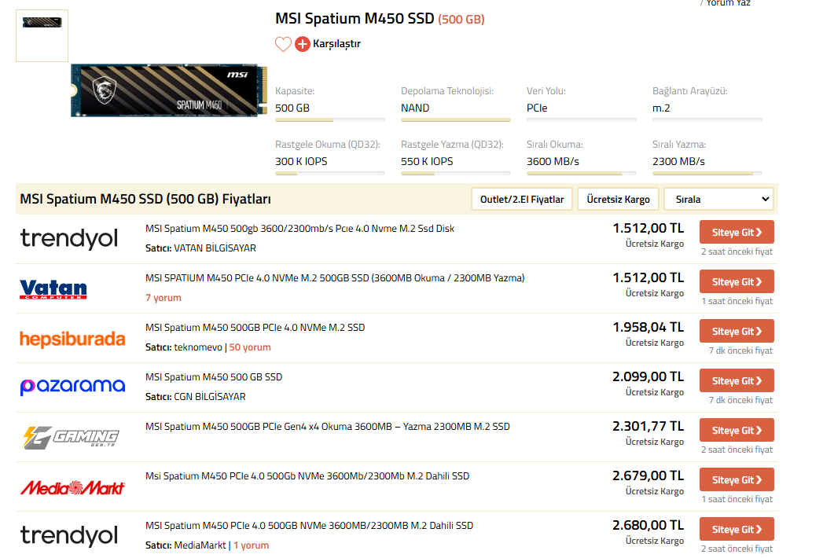This screenshot has height=558, width=823.
Task: Click the Vatan Computer logo
Action: (53, 288)
